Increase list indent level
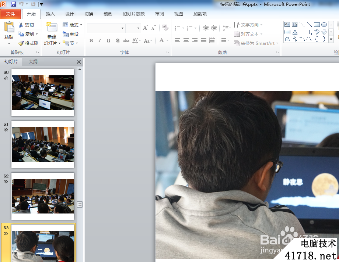This screenshot has height=262, width=339. (x=214, y=28)
